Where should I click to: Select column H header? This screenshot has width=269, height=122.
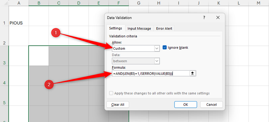pos(159,3)
